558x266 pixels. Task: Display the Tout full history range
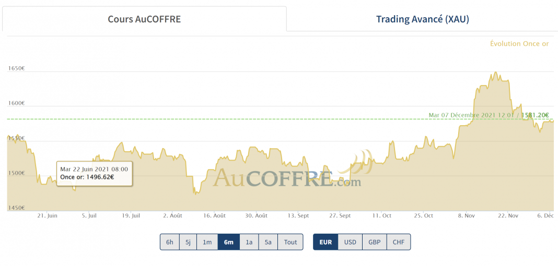pyautogui.click(x=290, y=242)
